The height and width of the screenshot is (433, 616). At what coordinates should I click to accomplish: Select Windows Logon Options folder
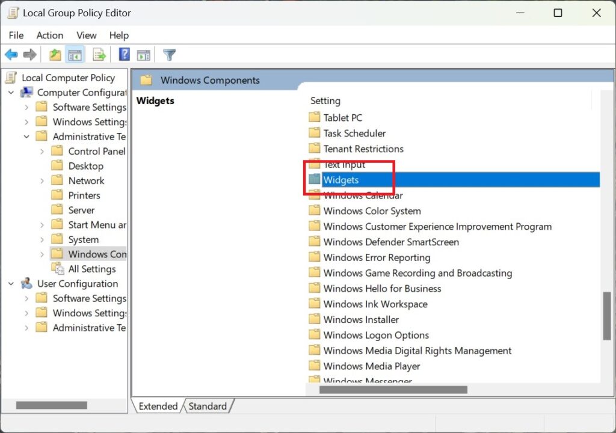pyautogui.click(x=376, y=335)
